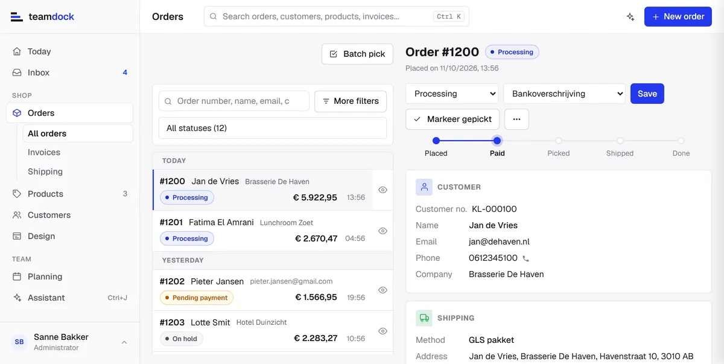Click company name Brasserie De Haven in customer card
The image size is (724, 364).
pos(506,274)
